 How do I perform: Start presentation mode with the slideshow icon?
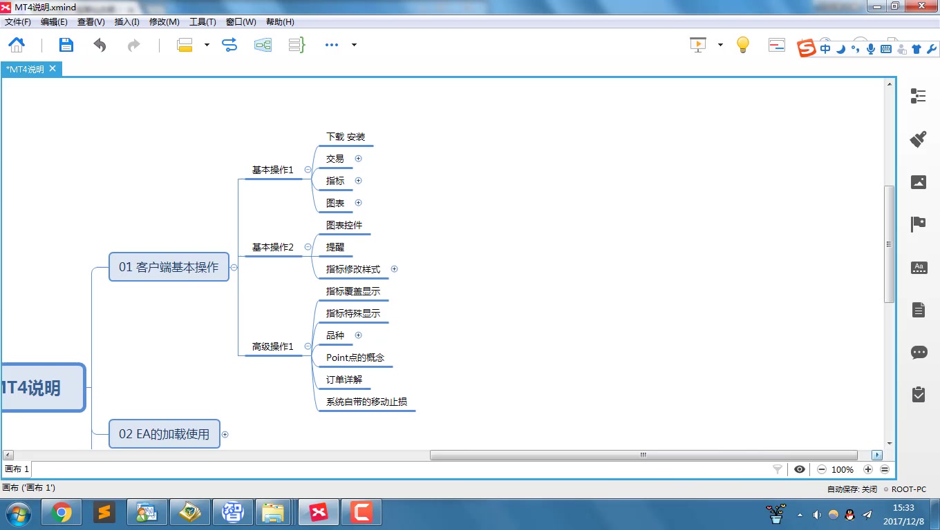click(698, 45)
